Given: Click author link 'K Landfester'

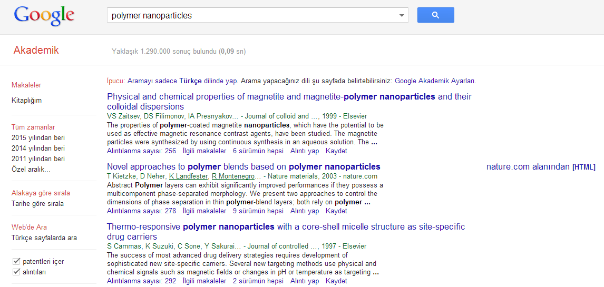Looking at the screenshot, I should [188, 176].
